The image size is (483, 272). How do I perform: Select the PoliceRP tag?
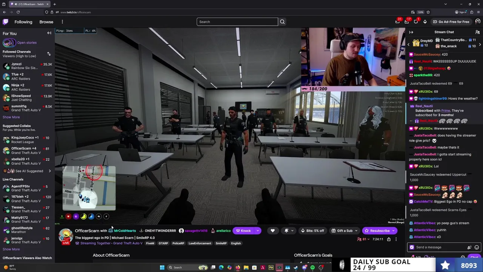tap(178, 244)
